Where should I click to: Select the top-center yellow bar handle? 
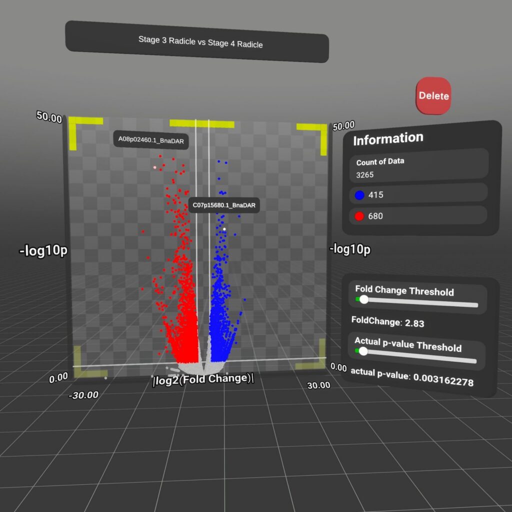201,123
